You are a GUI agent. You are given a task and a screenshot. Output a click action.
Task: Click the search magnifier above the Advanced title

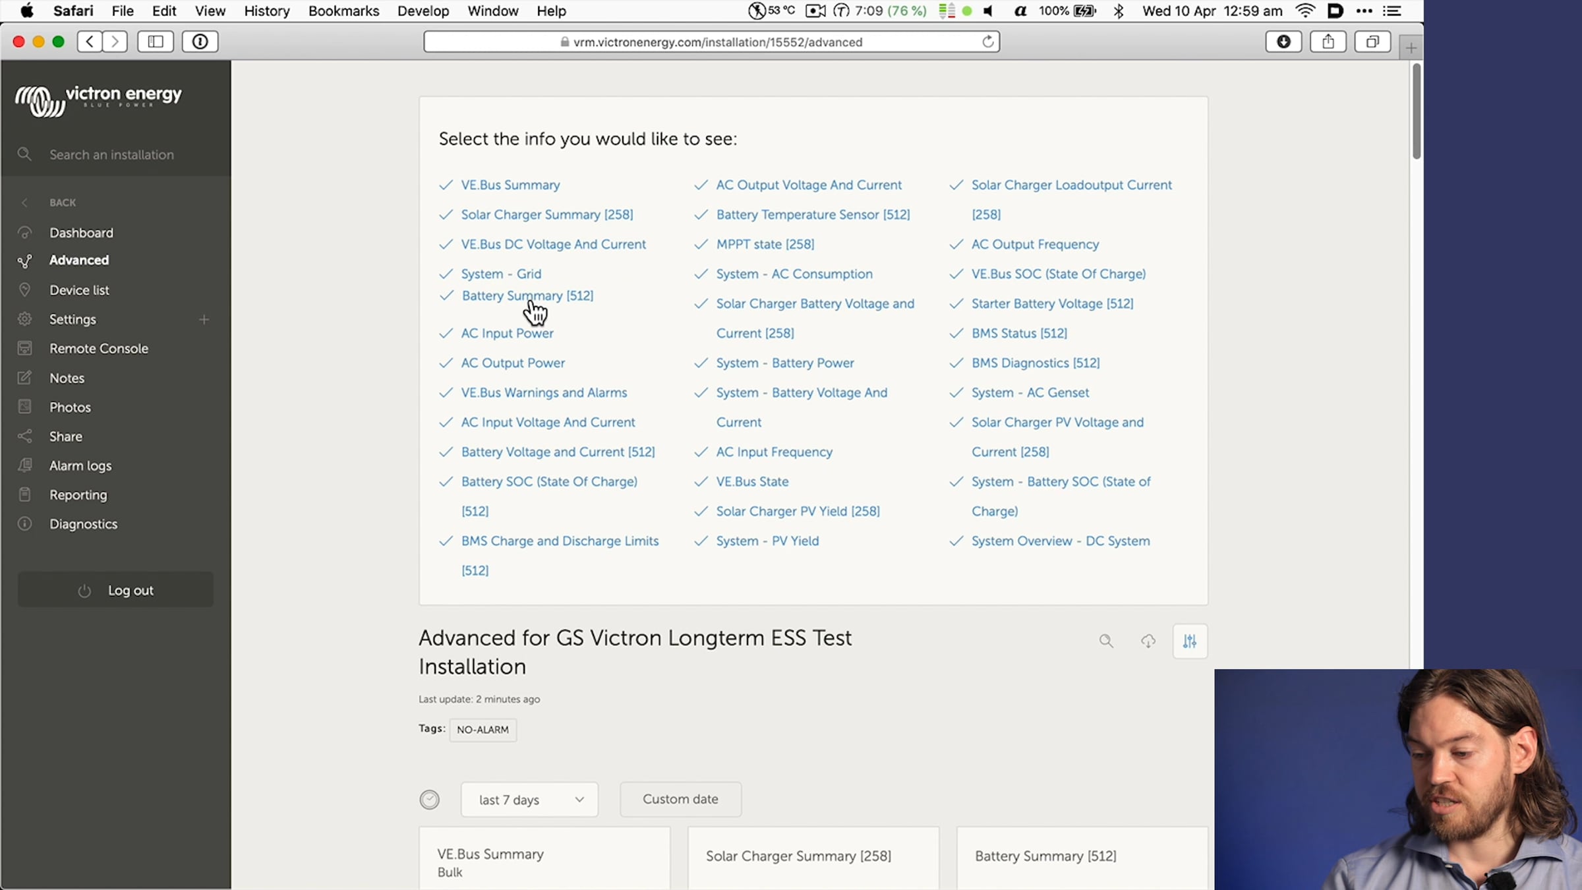tap(1106, 641)
